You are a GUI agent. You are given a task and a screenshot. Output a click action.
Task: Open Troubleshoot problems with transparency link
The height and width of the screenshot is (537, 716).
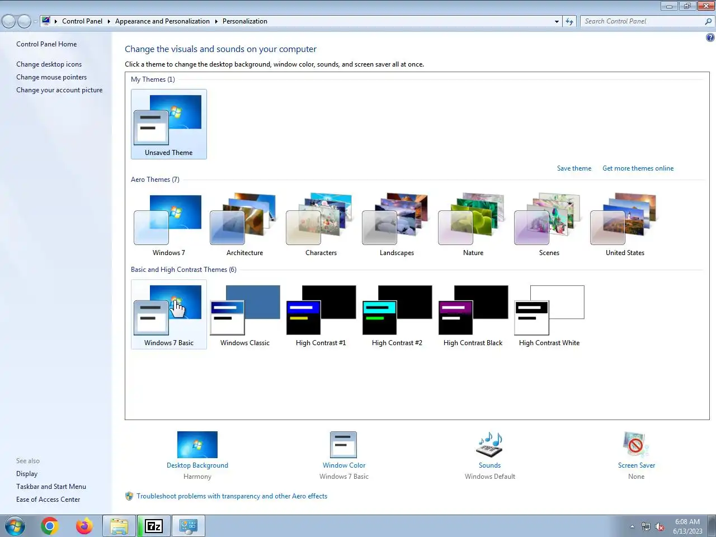(x=232, y=496)
